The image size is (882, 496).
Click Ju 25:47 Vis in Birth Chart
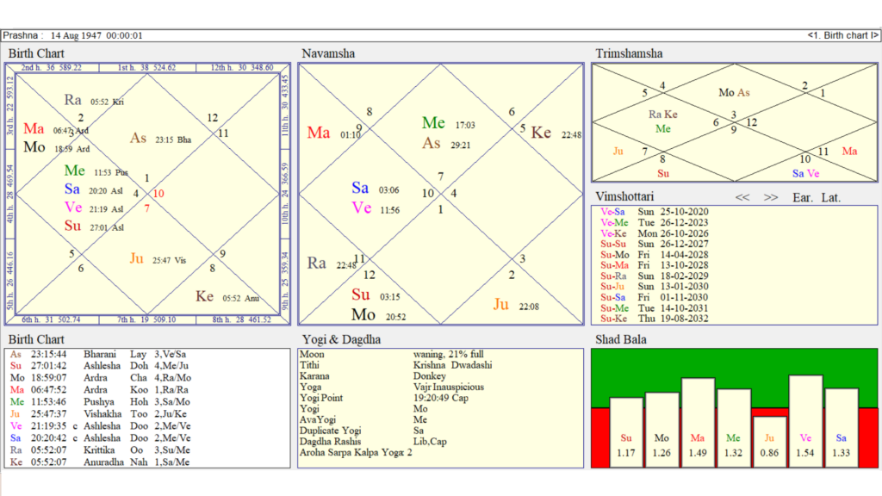[x=158, y=258]
